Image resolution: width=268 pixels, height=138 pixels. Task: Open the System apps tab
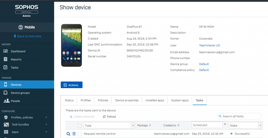180,100
